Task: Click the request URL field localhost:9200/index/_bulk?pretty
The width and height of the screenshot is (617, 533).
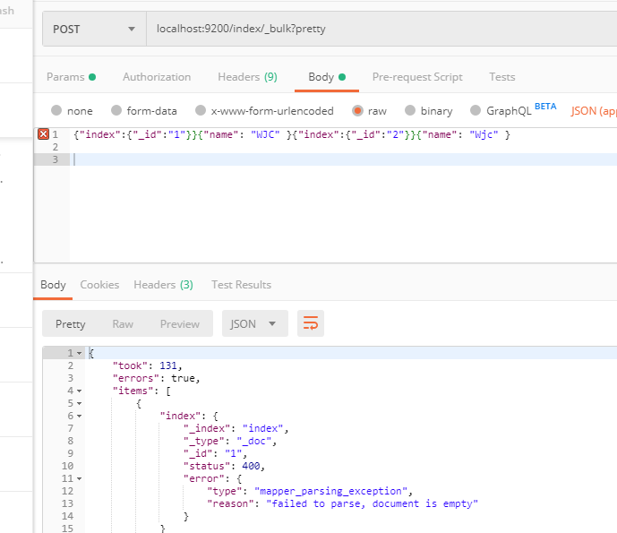Action: click(381, 30)
